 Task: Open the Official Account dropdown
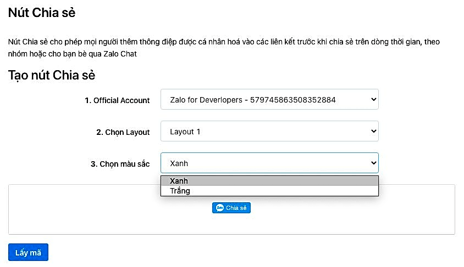269,99
